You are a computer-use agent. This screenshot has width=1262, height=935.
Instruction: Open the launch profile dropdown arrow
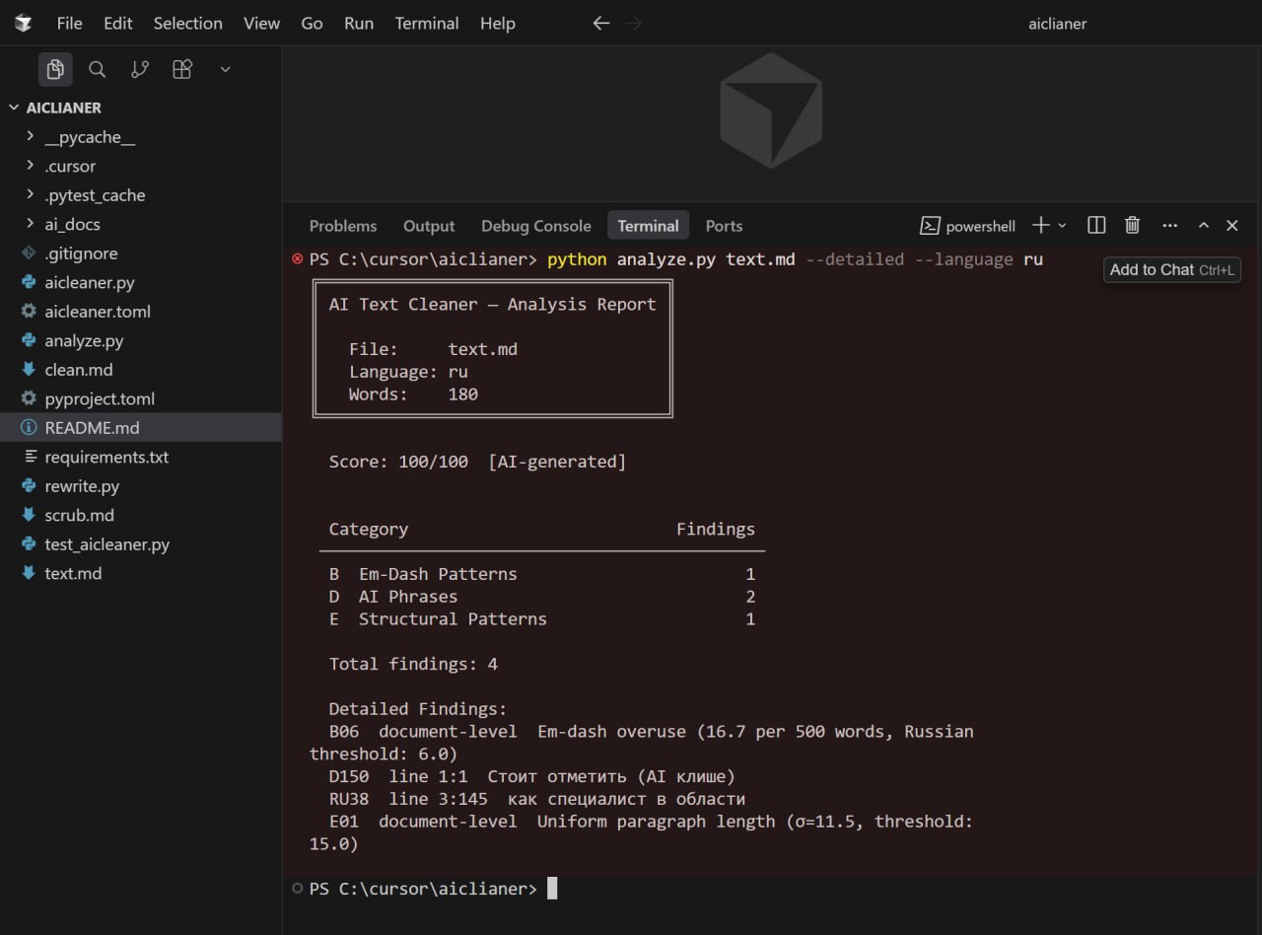(x=1062, y=226)
